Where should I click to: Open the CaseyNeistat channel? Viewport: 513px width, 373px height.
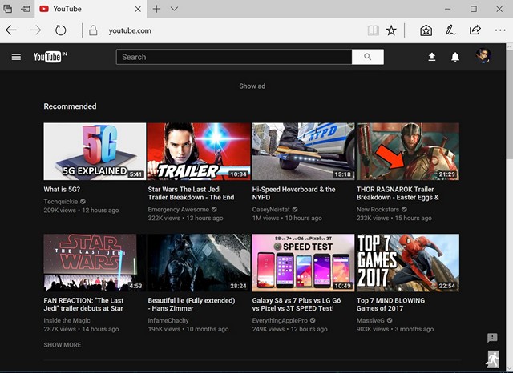coord(271,210)
